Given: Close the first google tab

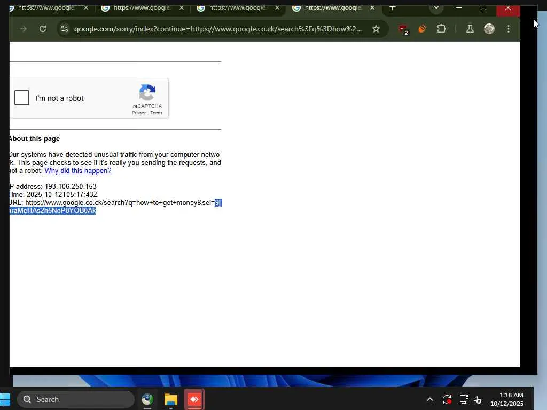Looking at the screenshot, I should (86, 7).
